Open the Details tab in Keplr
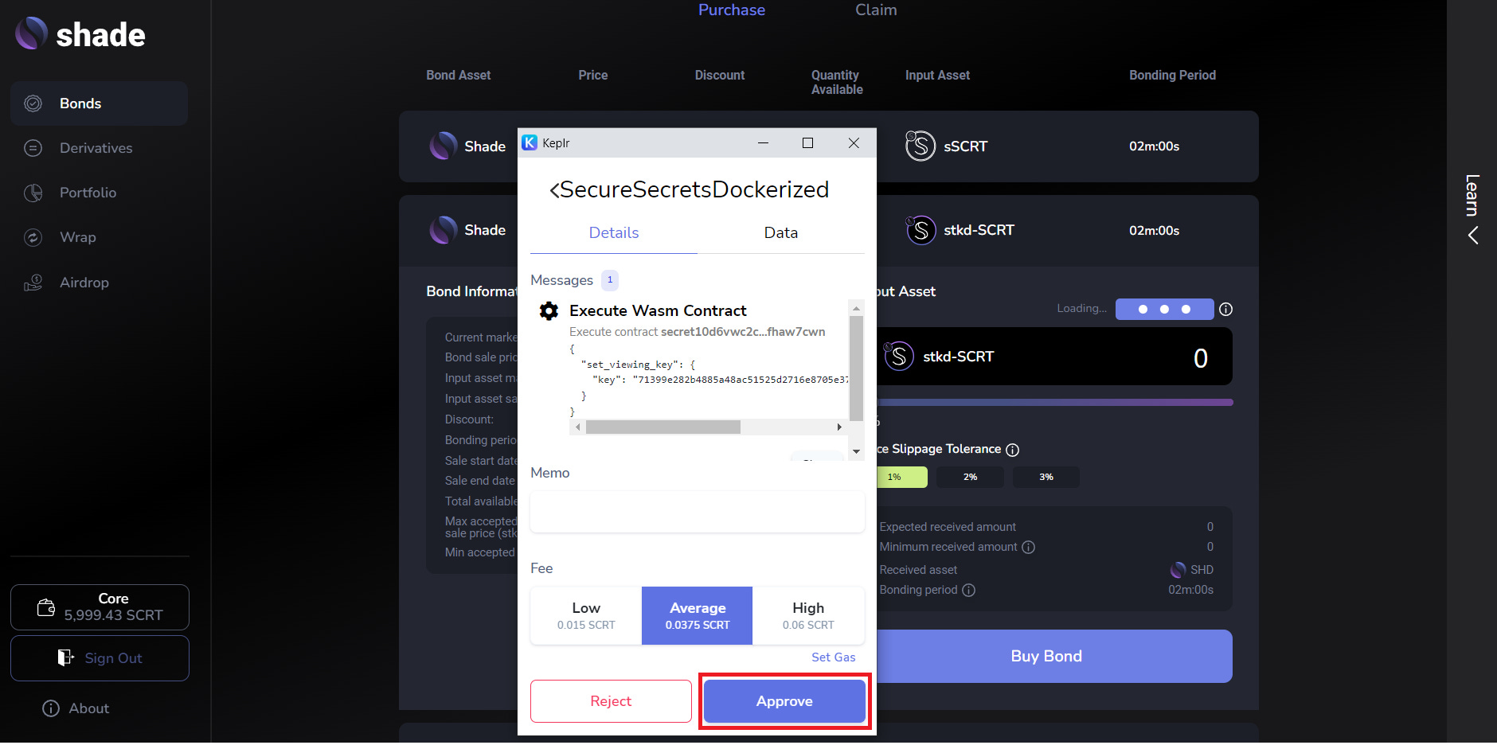The image size is (1497, 745). pyautogui.click(x=614, y=232)
